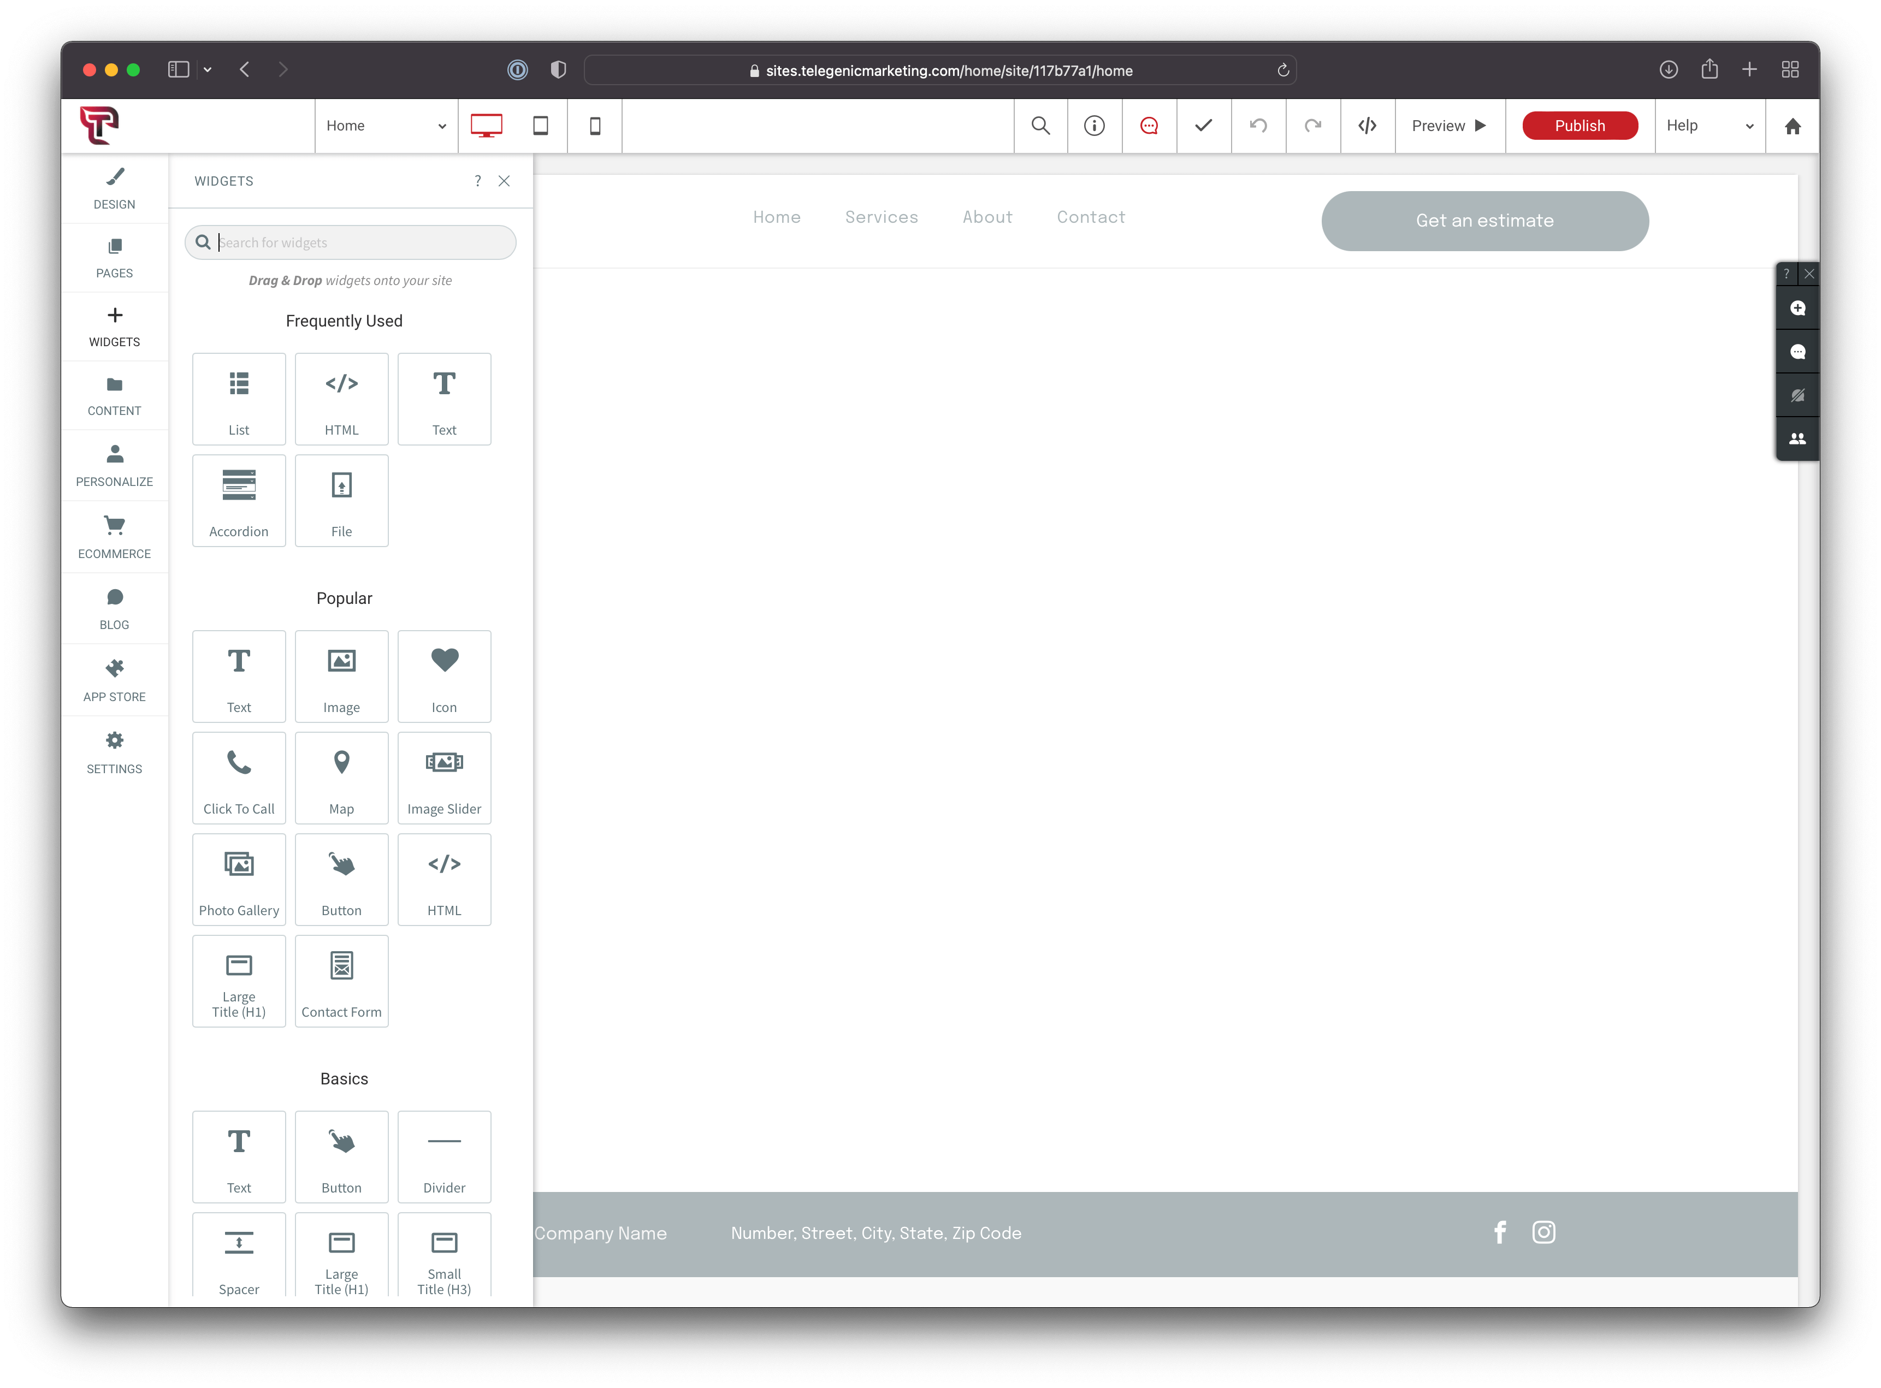Screen dimensions: 1881x1388
Task: Open the Content library
Action: 114,396
